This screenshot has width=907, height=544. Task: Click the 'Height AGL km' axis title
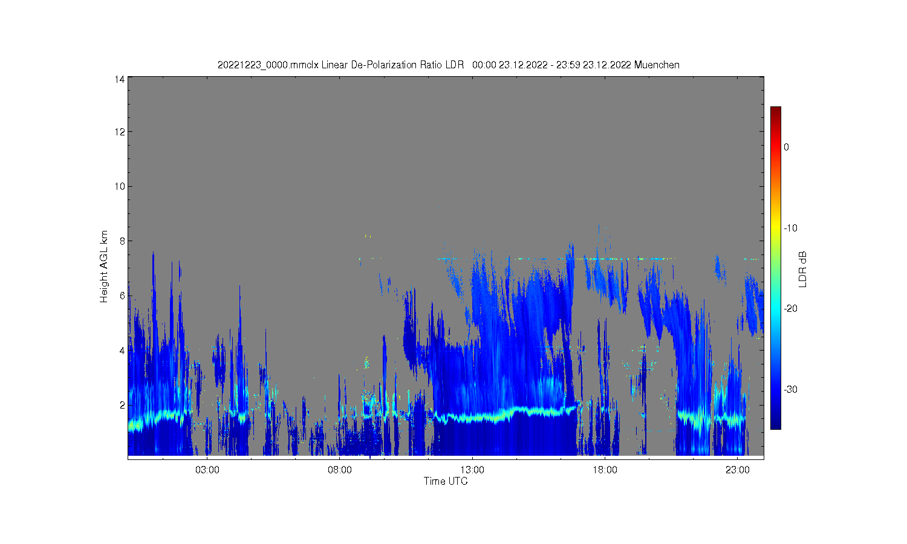click(104, 267)
